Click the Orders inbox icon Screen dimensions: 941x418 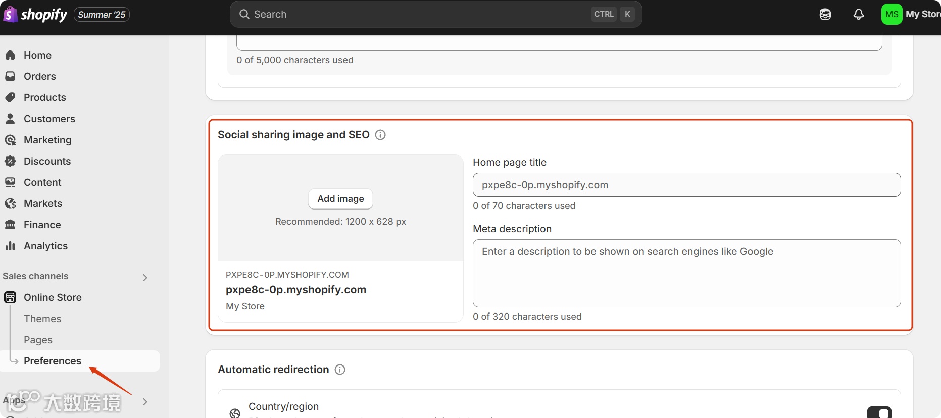pos(10,76)
